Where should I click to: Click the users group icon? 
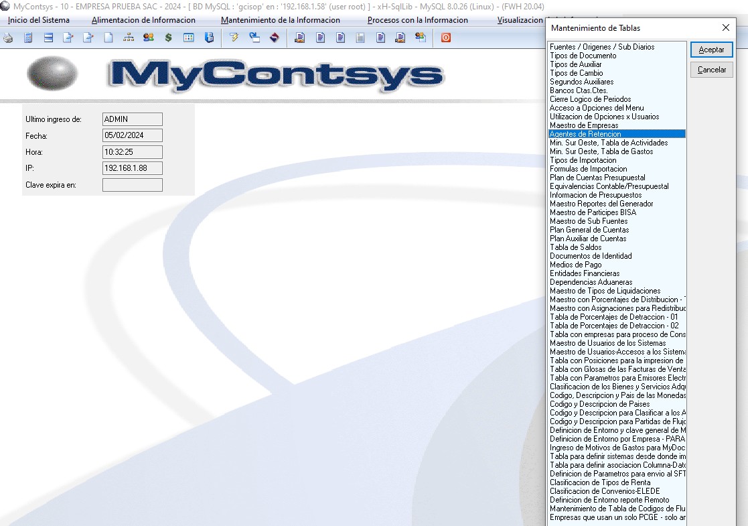[149, 38]
